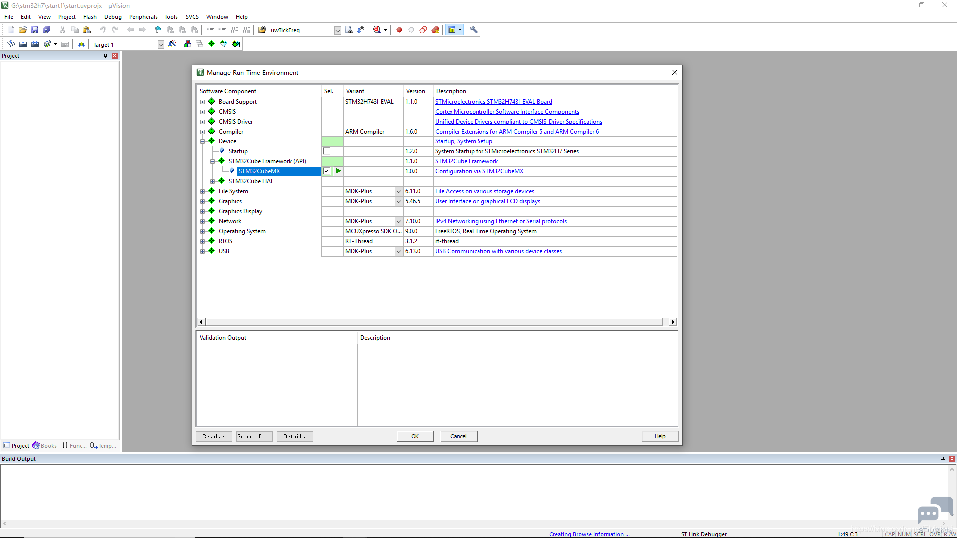This screenshot has height=538, width=957.
Task: Open Options for Target magic wand icon
Action: coord(172,44)
